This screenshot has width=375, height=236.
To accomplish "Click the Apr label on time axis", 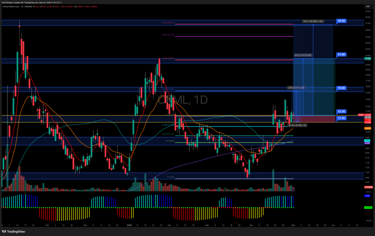I will pyautogui.click(x=251, y=224).
